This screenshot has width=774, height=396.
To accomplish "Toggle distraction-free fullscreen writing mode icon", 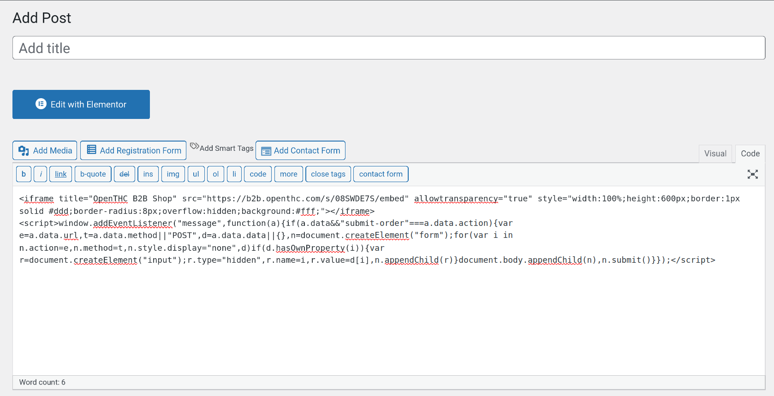I will (x=753, y=174).
